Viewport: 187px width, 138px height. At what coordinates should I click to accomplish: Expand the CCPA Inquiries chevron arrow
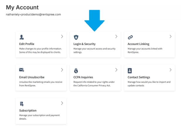tap(116, 70)
